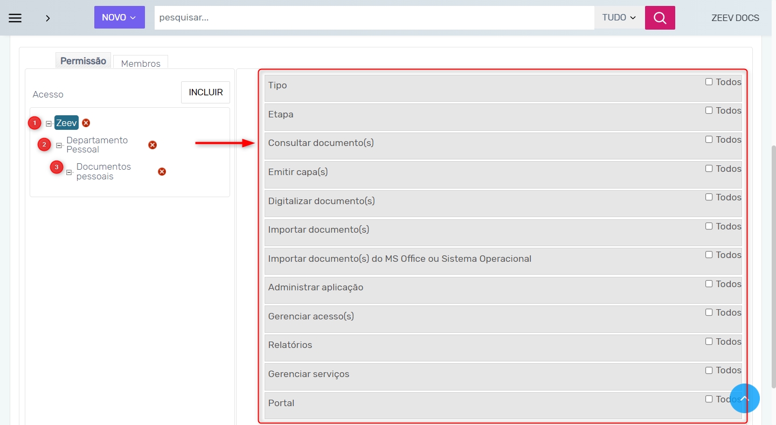
Task: Delete the Departamento Pessoal access entry
Action: click(x=153, y=145)
